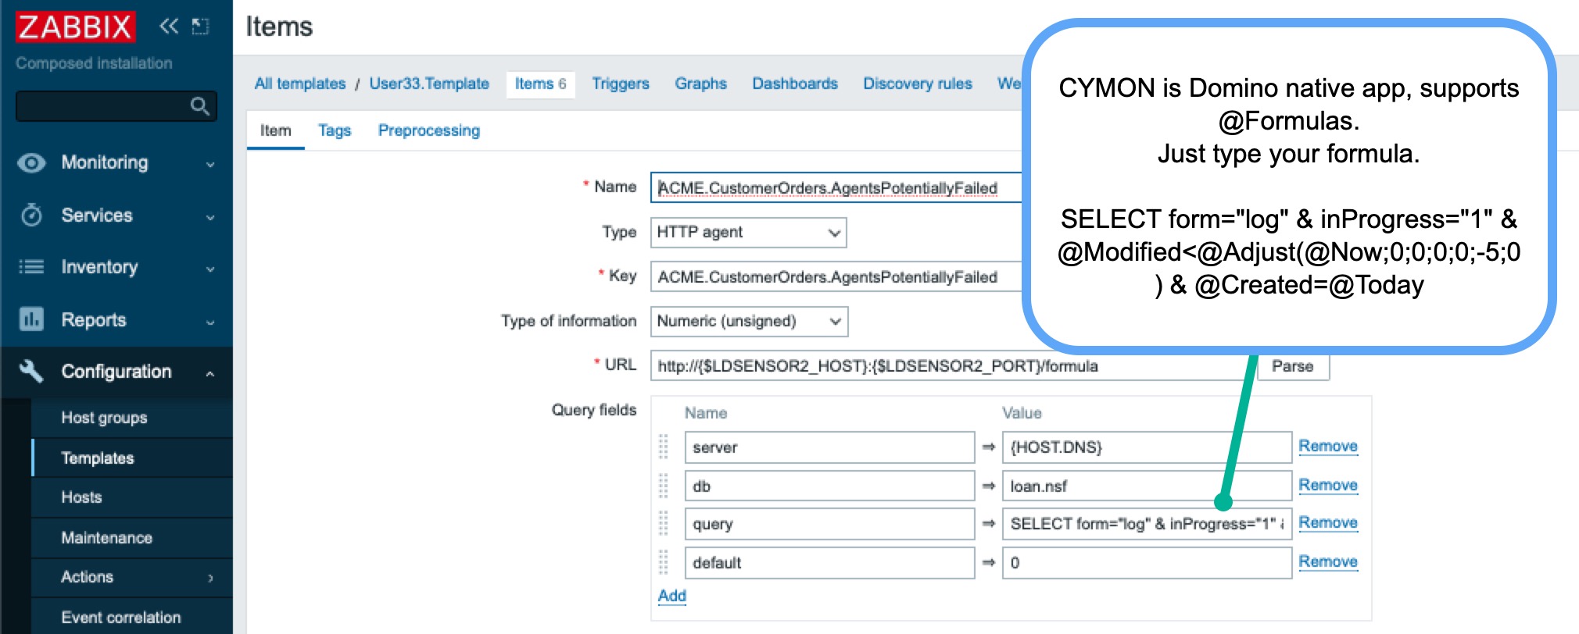Open the Triggers section

[x=621, y=84]
